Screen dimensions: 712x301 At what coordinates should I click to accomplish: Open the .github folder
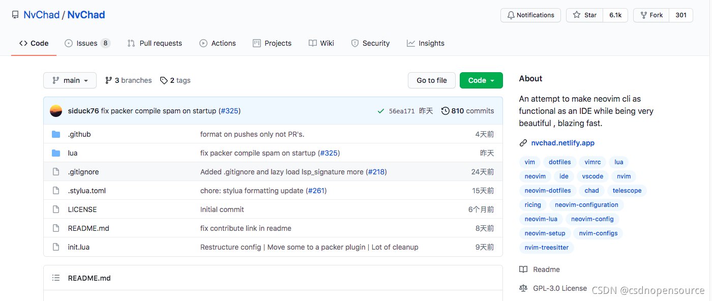(79, 134)
